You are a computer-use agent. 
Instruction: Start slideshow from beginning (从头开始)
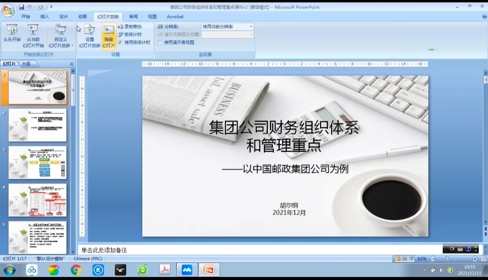click(x=12, y=34)
